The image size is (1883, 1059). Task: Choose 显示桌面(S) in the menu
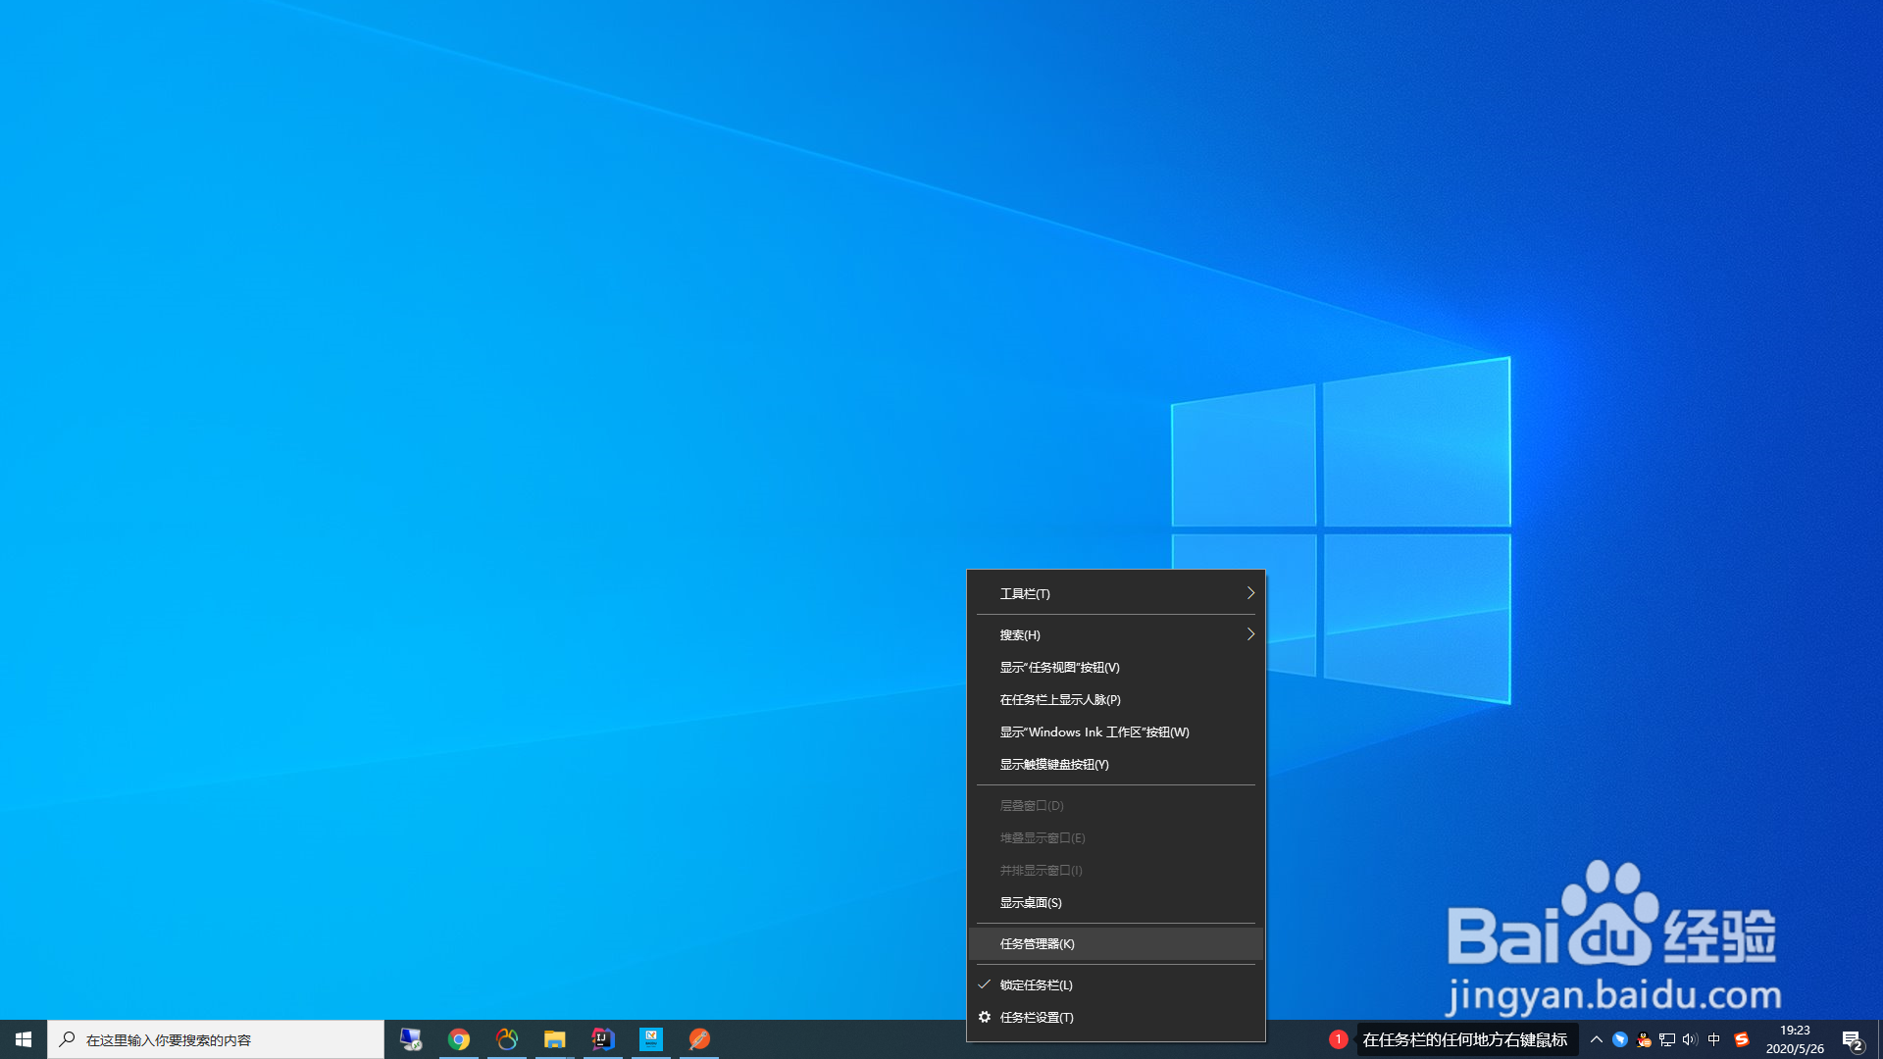(1029, 902)
